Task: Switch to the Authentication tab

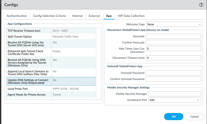Action: (17, 16)
